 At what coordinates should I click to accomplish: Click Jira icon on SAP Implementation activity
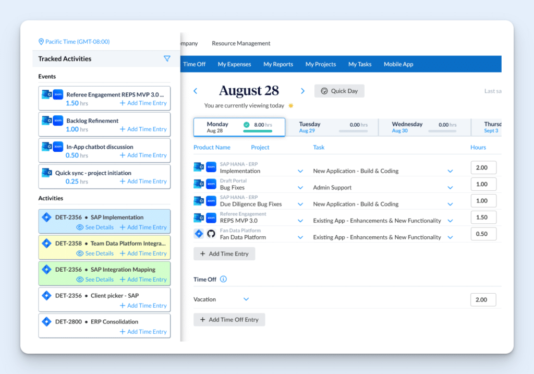tap(46, 217)
